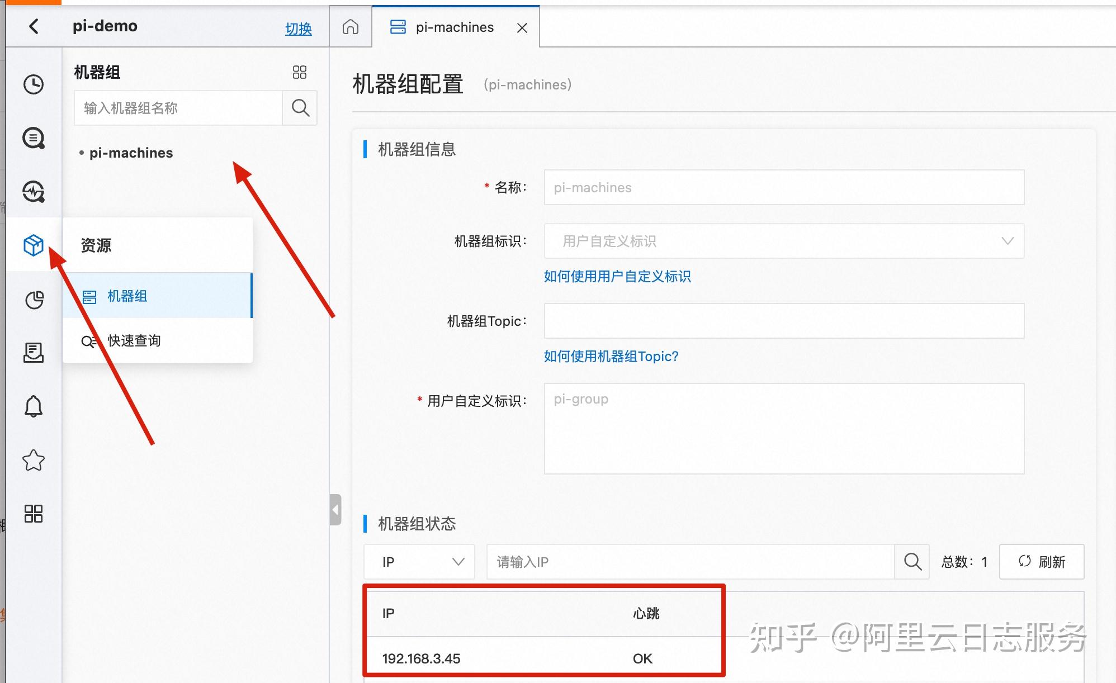Toggle the machine group list view layout
Screen dimensions: 1116x683
click(300, 72)
